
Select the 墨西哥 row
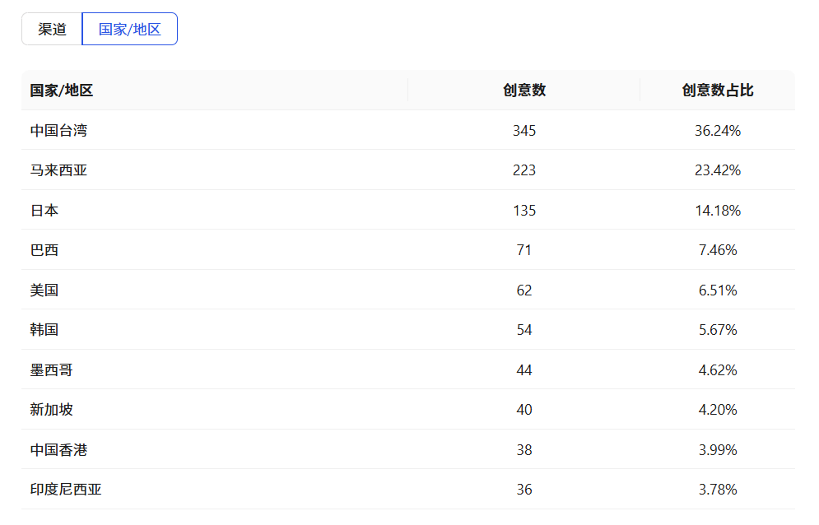point(52,370)
